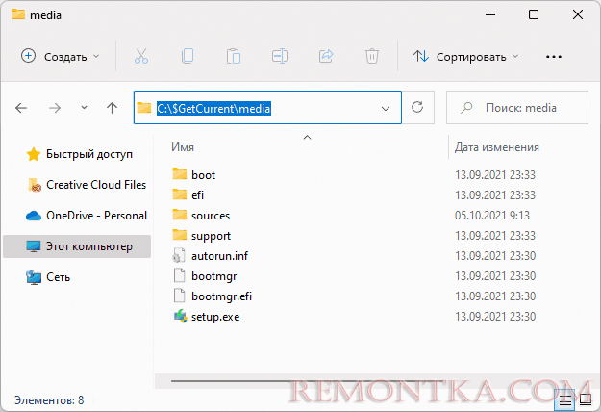Select the bootmgr.efi file
This screenshot has height=412, width=601.
click(x=212, y=296)
